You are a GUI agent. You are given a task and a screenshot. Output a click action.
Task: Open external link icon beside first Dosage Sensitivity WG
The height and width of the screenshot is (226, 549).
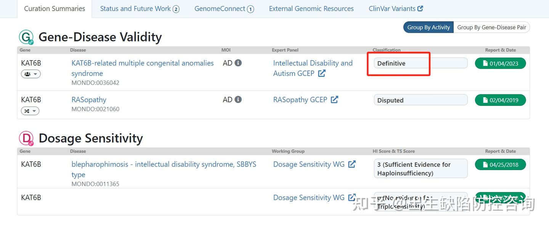(x=352, y=164)
